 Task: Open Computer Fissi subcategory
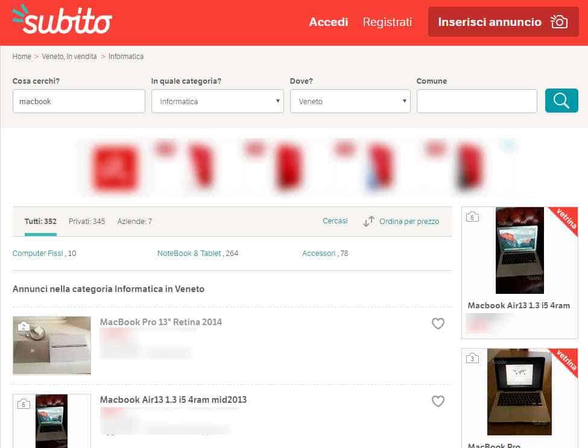coord(37,254)
